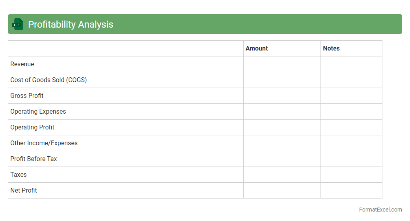The width and height of the screenshot is (410, 221).
Task: Select the Gross Profit row label
Action: (27, 96)
